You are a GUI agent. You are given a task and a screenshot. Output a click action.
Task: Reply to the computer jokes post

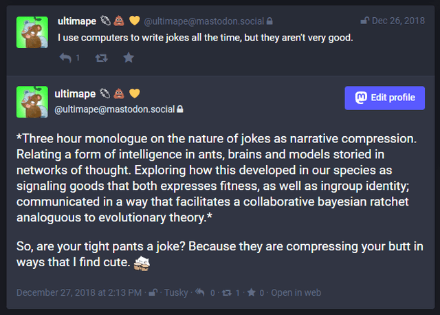tap(65, 58)
